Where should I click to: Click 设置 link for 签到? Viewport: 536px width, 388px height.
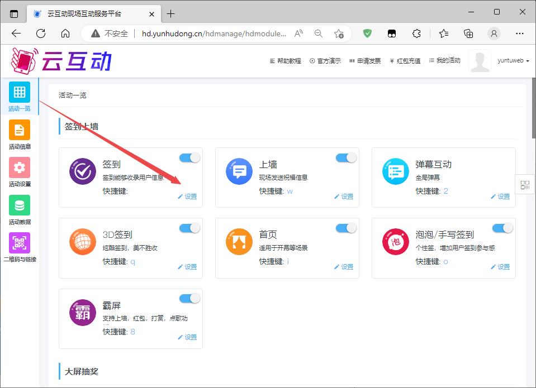187,197
